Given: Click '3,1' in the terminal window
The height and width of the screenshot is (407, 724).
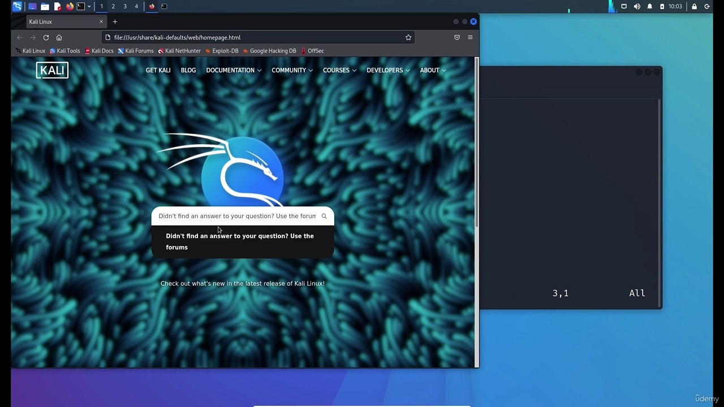Looking at the screenshot, I should point(561,293).
